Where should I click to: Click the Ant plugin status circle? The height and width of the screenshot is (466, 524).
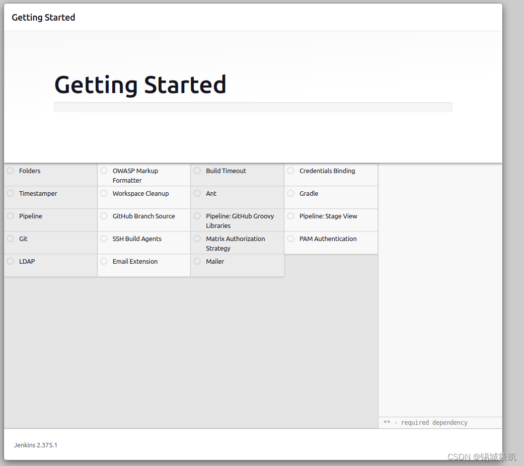pos(197,193)
